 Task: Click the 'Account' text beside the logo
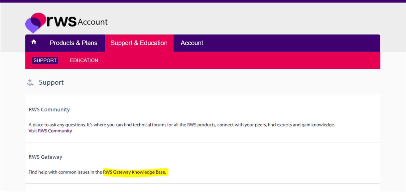[92, 22]
